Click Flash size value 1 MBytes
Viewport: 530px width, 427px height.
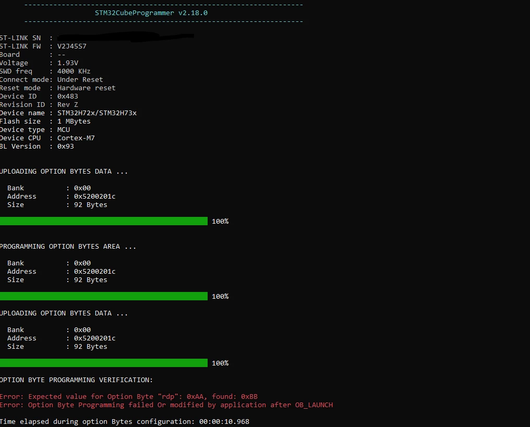pyautogui.click(x=74, y=121)
